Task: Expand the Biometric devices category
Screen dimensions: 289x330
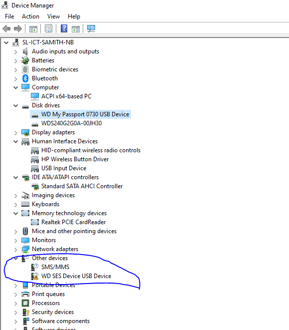Action: point(16,70)
